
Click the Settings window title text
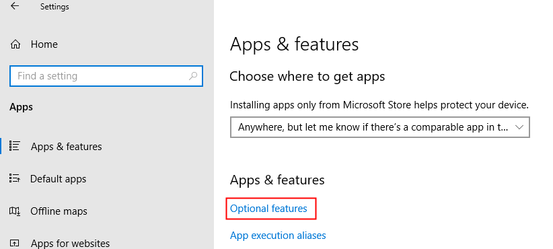pos(54,7)
